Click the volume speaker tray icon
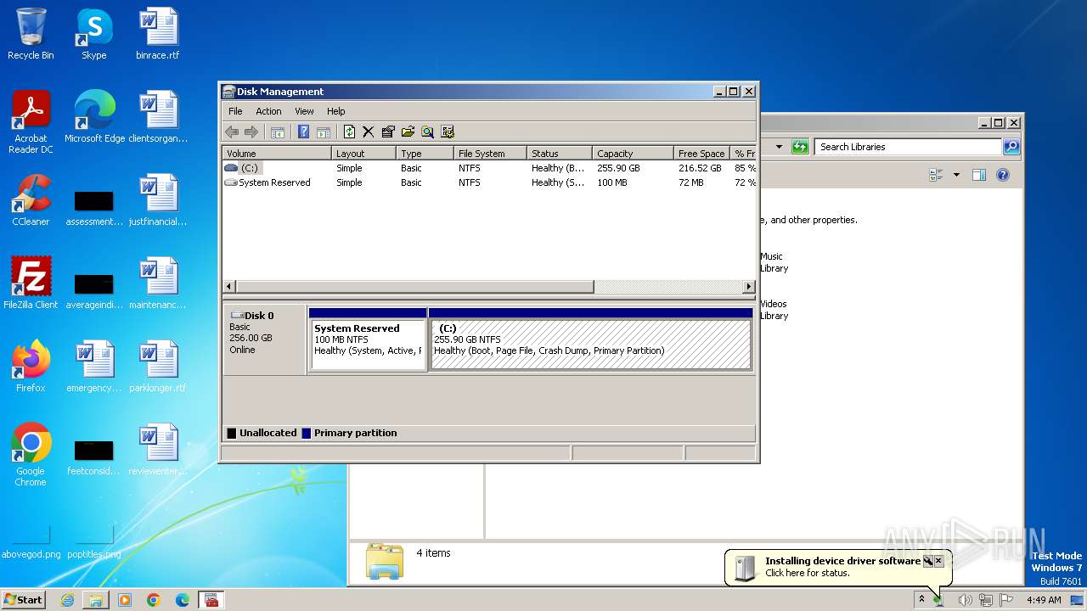The image size is (1087, 611). 965,600
